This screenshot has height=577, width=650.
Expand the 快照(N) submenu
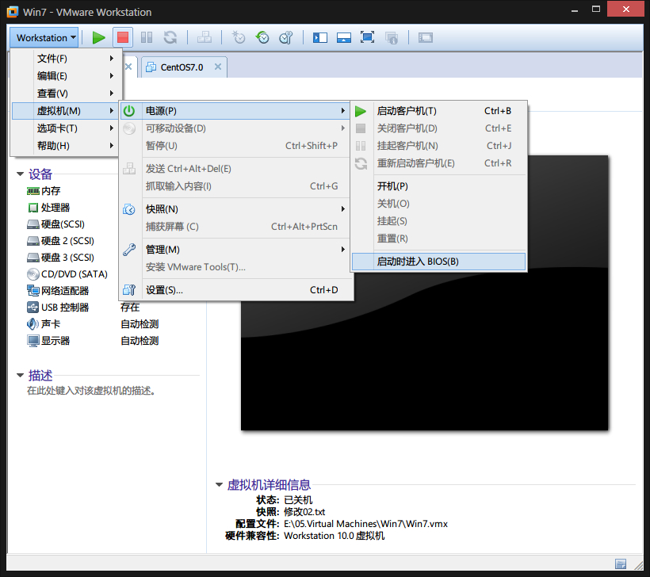point(235,209)
